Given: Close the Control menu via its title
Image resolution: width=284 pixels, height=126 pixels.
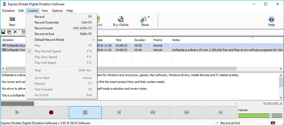Looking at the screenshot, I should 33,11.
